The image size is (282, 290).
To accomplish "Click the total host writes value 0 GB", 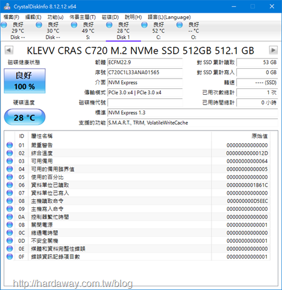I will pos(257,72).
